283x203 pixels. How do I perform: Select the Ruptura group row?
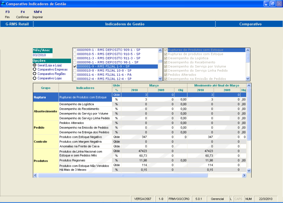[x=46, y=97]
